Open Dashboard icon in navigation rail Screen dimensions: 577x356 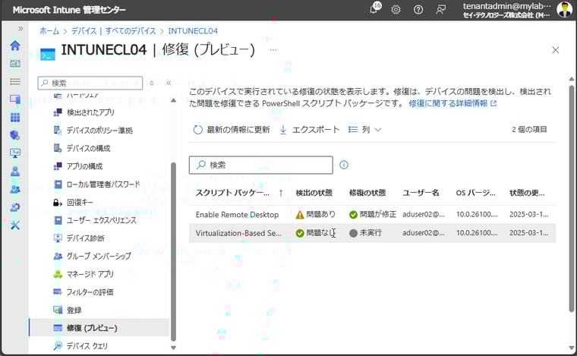pyautogui.click(x=15, y=64)
